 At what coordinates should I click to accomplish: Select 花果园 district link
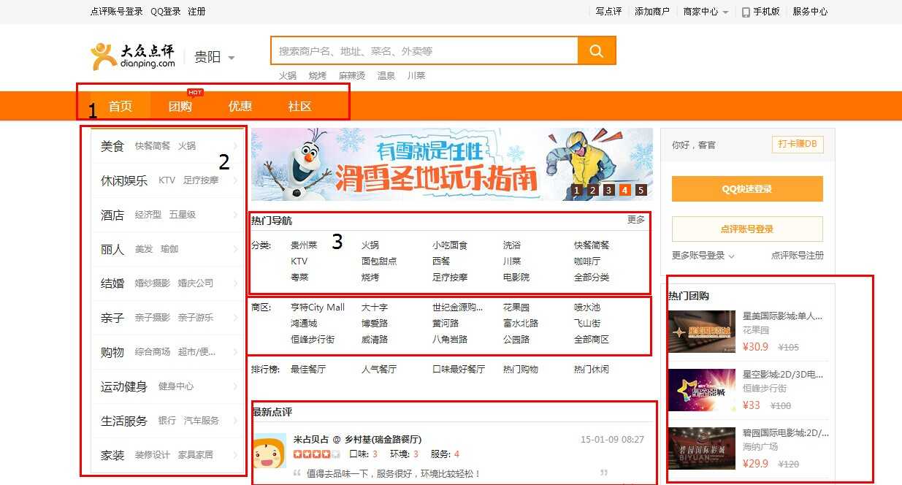click(516, 308)
